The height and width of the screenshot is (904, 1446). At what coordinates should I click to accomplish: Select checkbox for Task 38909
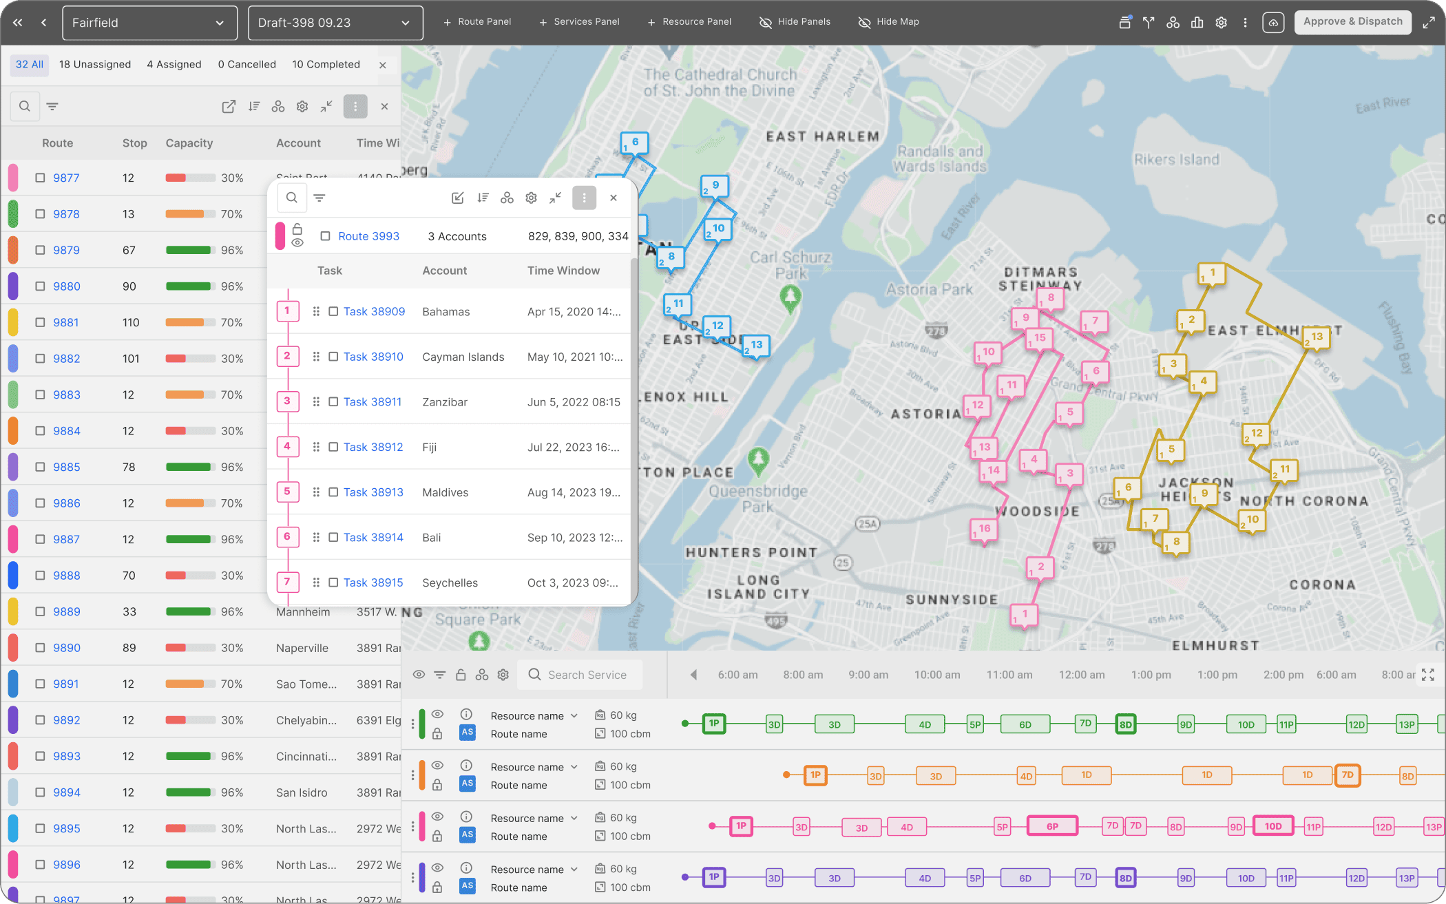pyautogui.click(x=333, y=311)
